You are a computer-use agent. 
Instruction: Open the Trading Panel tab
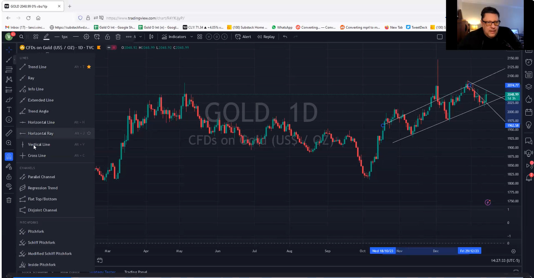coord(136,272)
